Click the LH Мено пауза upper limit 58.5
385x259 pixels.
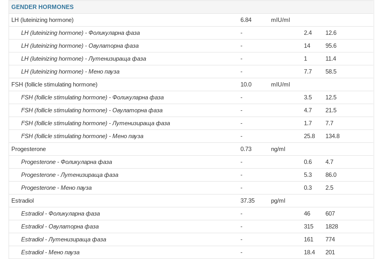(331, 72)
